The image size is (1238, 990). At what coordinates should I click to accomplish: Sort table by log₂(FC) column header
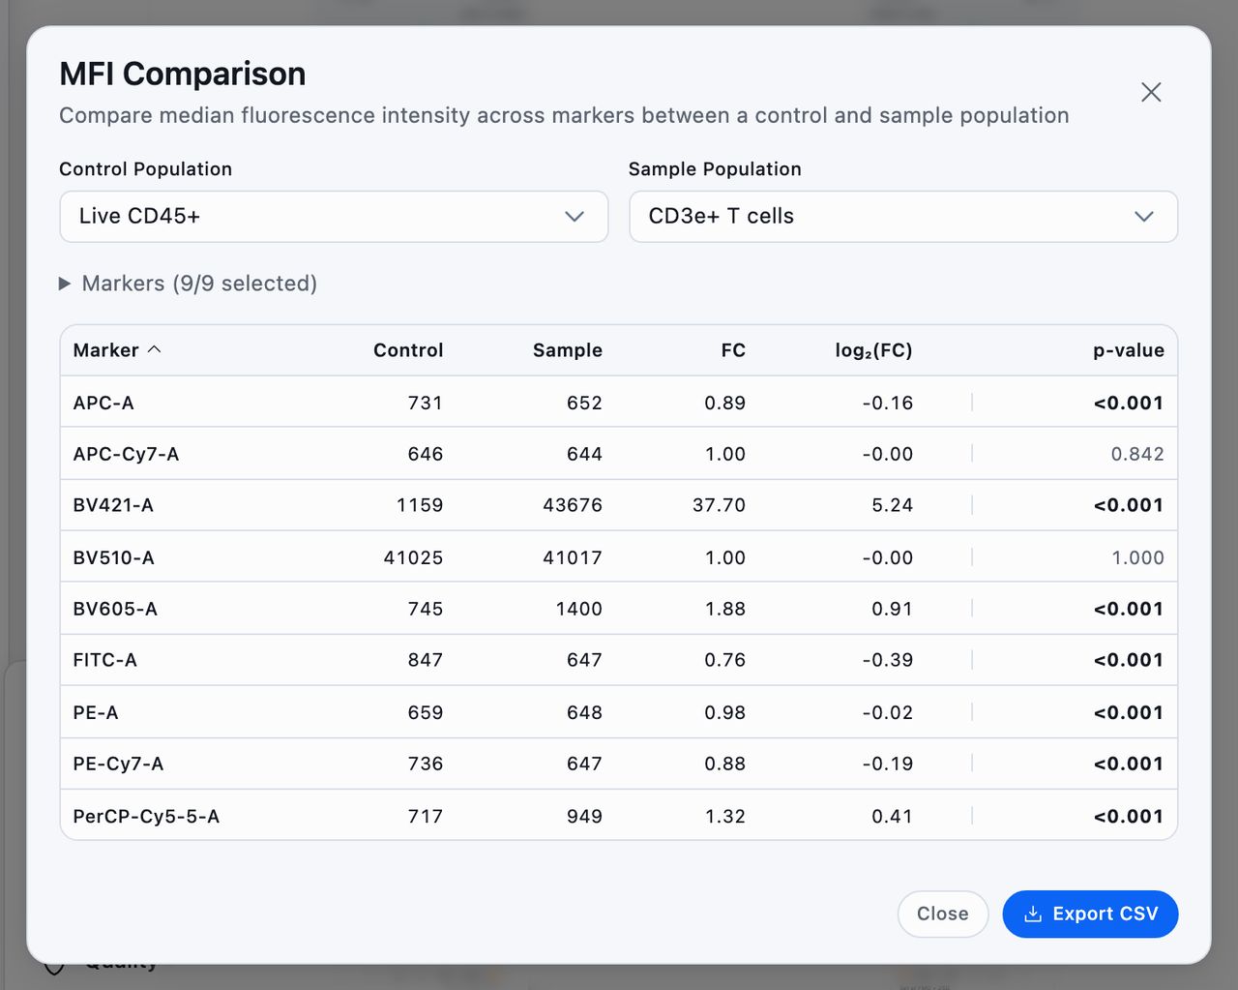[874, 350]
